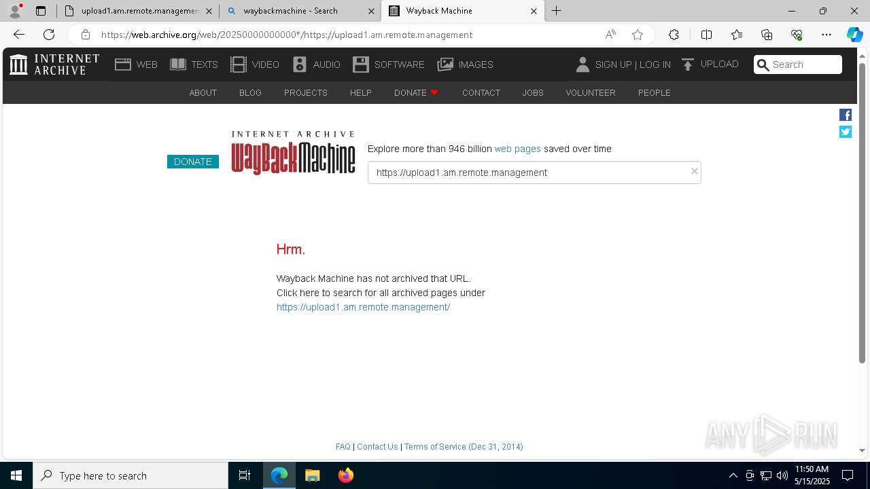Open the BLOG menu item

pyautogui.click(x=250, y=93)
